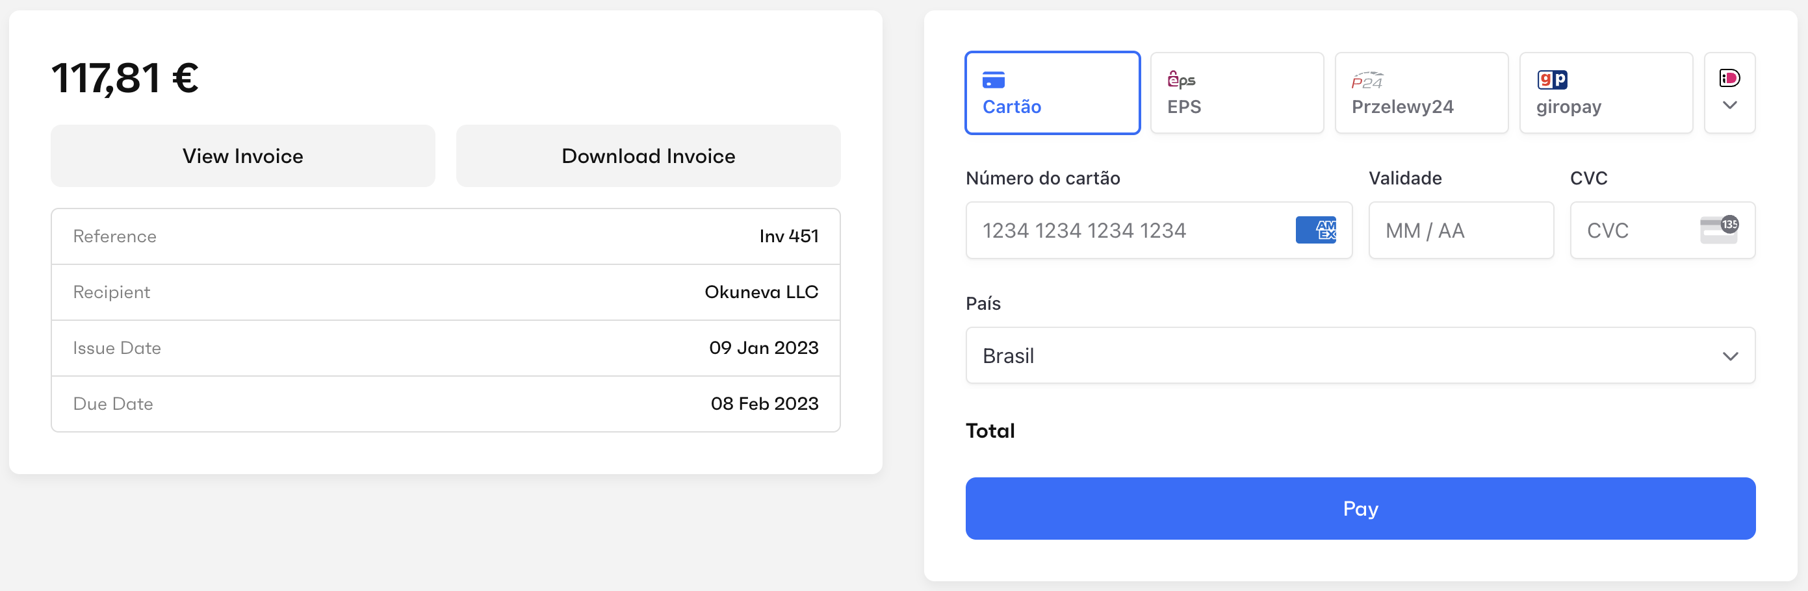
Task: Click the Issue Date row label
Action: point(116,347)
